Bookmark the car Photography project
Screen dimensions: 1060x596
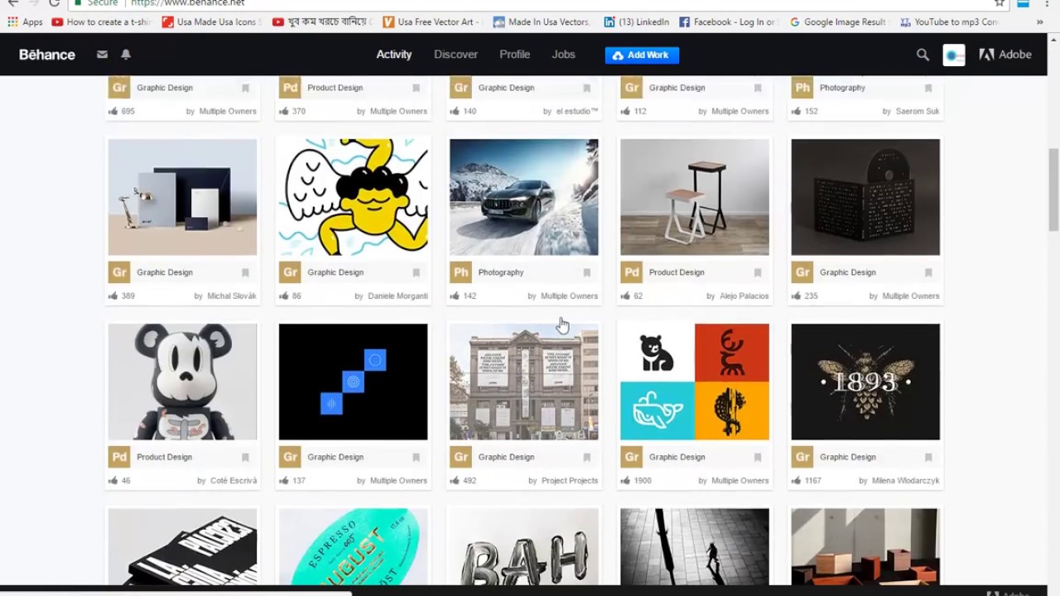pyautogui.click(x=586, y=272)
